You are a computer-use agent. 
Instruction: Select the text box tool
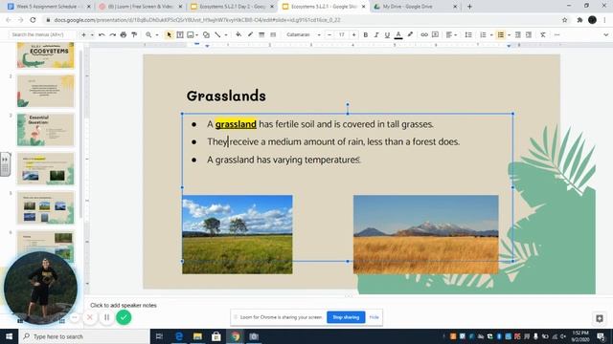180,34
